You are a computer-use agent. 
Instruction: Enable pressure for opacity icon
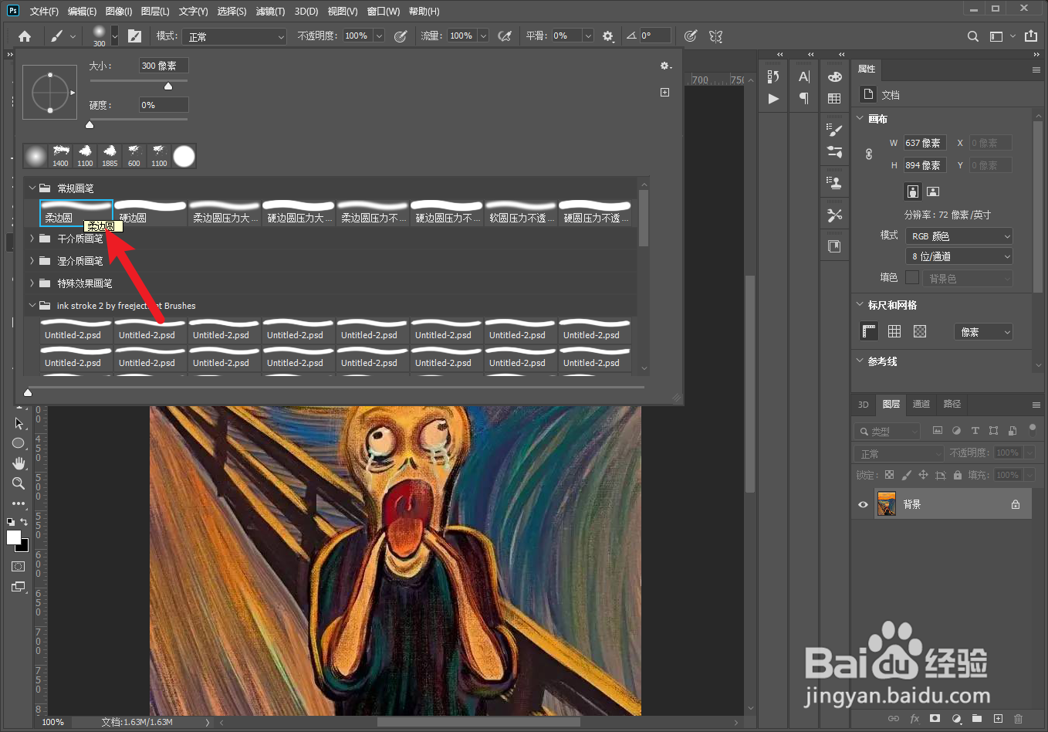coord(401,36)
